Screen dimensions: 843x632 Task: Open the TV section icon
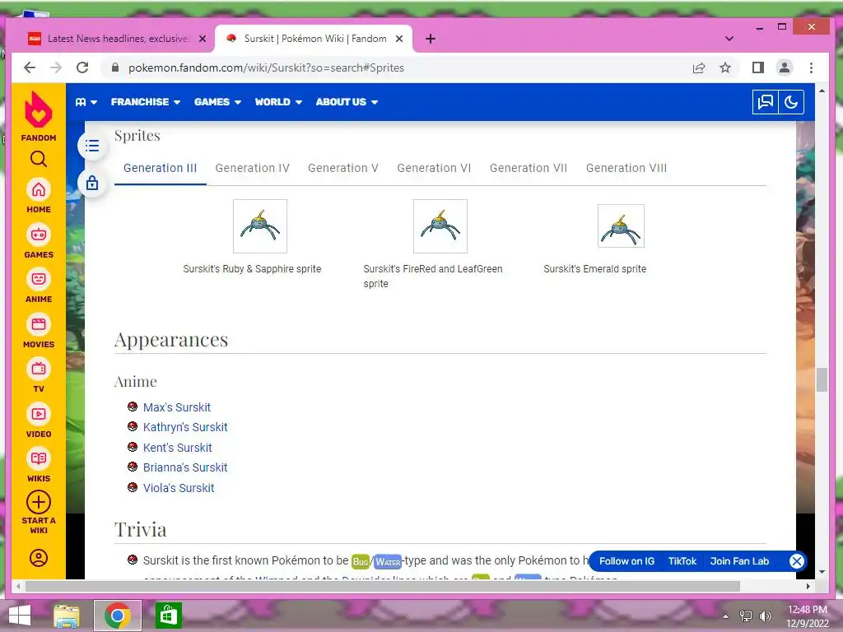pos(39,369)
